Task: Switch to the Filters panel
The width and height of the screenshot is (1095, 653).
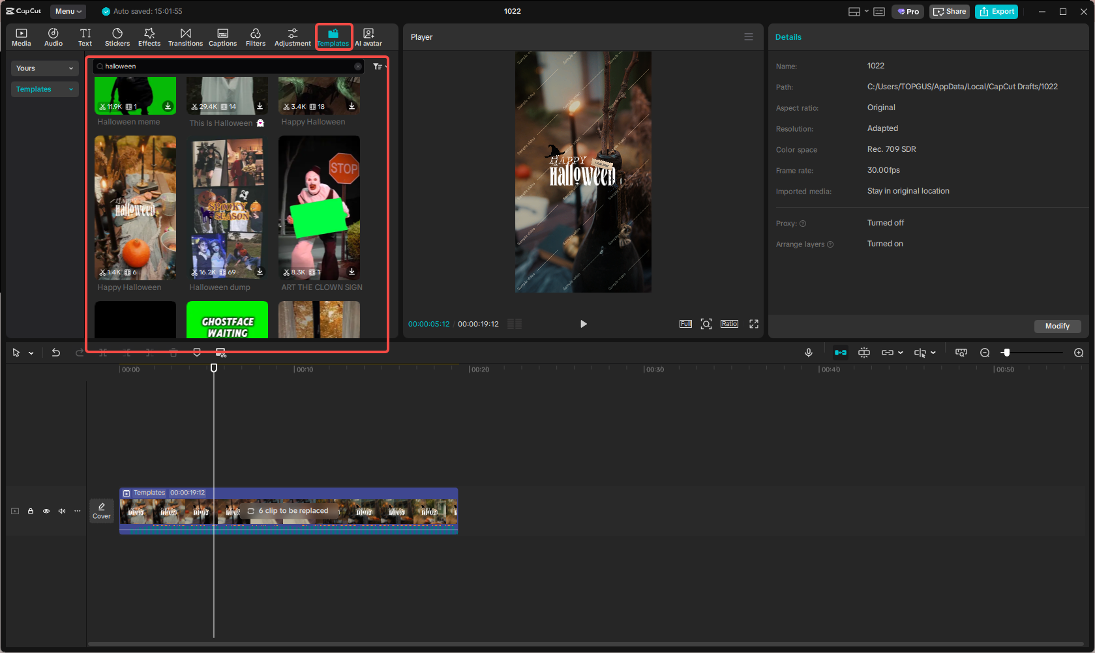Action: coord(255,36)
